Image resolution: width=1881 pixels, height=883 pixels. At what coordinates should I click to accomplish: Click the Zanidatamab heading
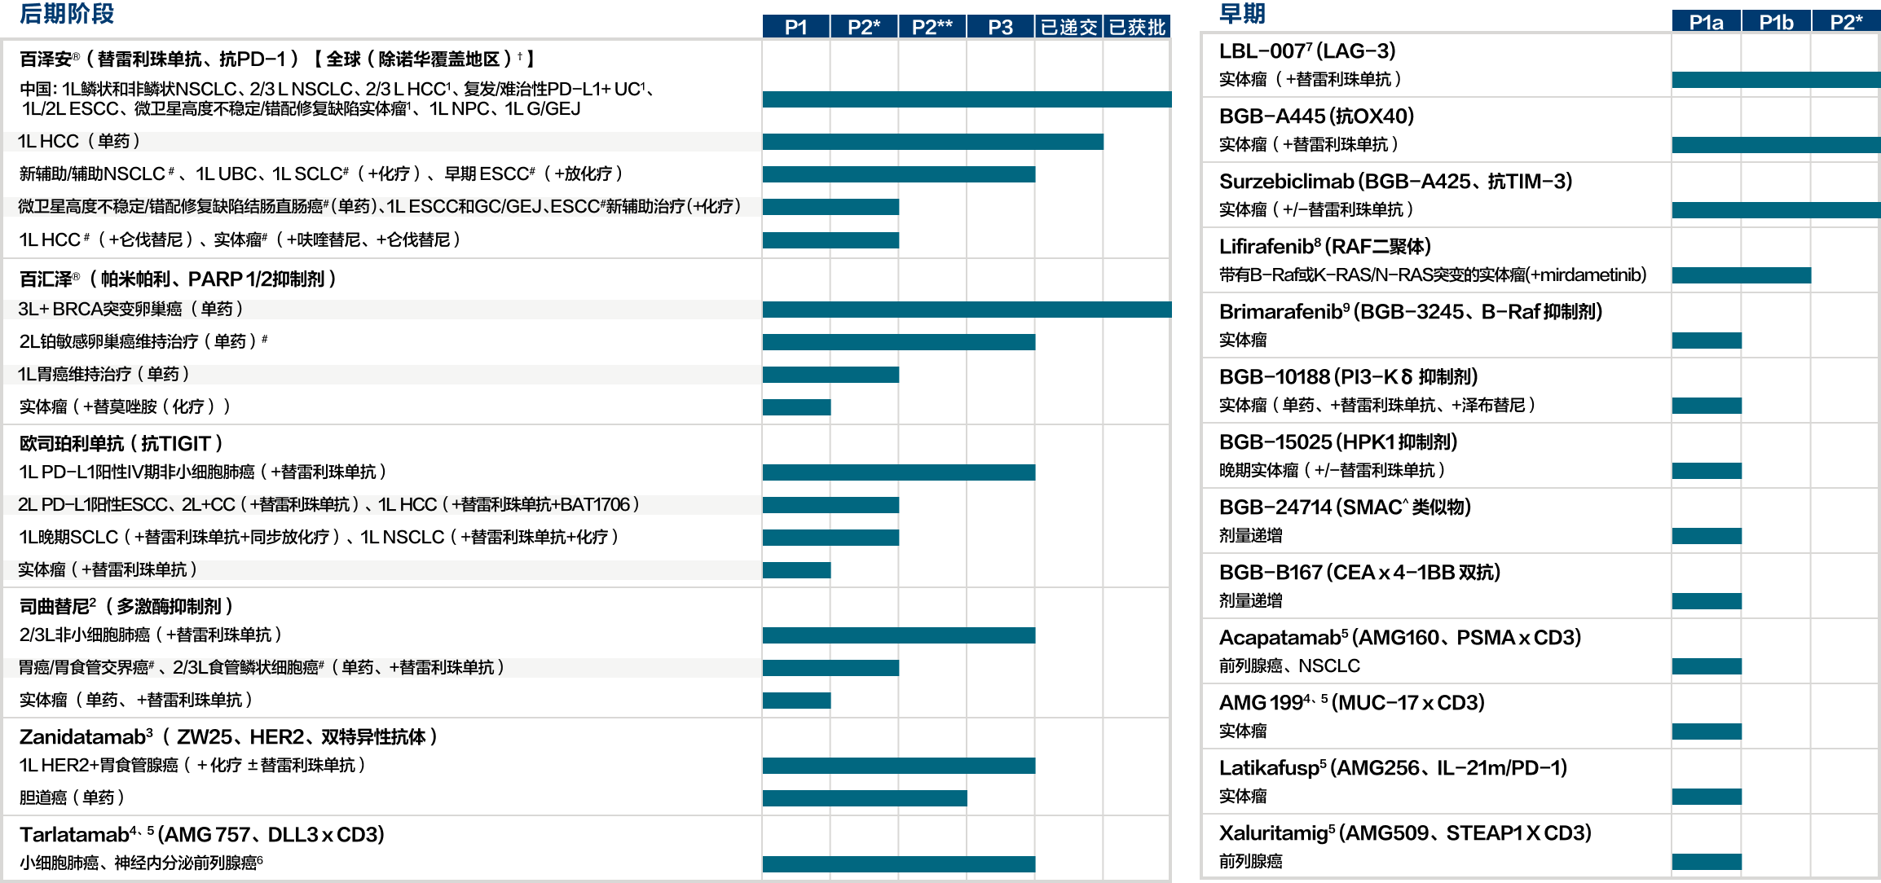[229, 736]
